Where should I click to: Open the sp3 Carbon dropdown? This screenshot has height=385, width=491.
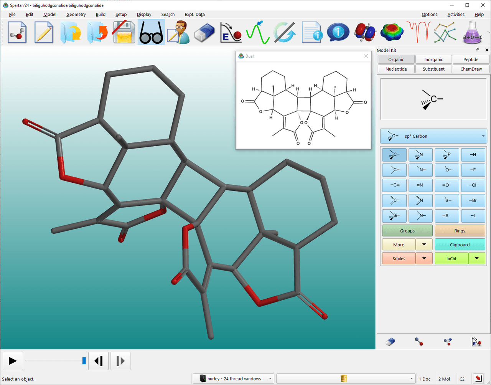(433, 136)
